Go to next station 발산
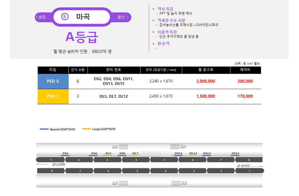This screenshot has width=299, height=196. pyautogui.click(x=123, y=17)
